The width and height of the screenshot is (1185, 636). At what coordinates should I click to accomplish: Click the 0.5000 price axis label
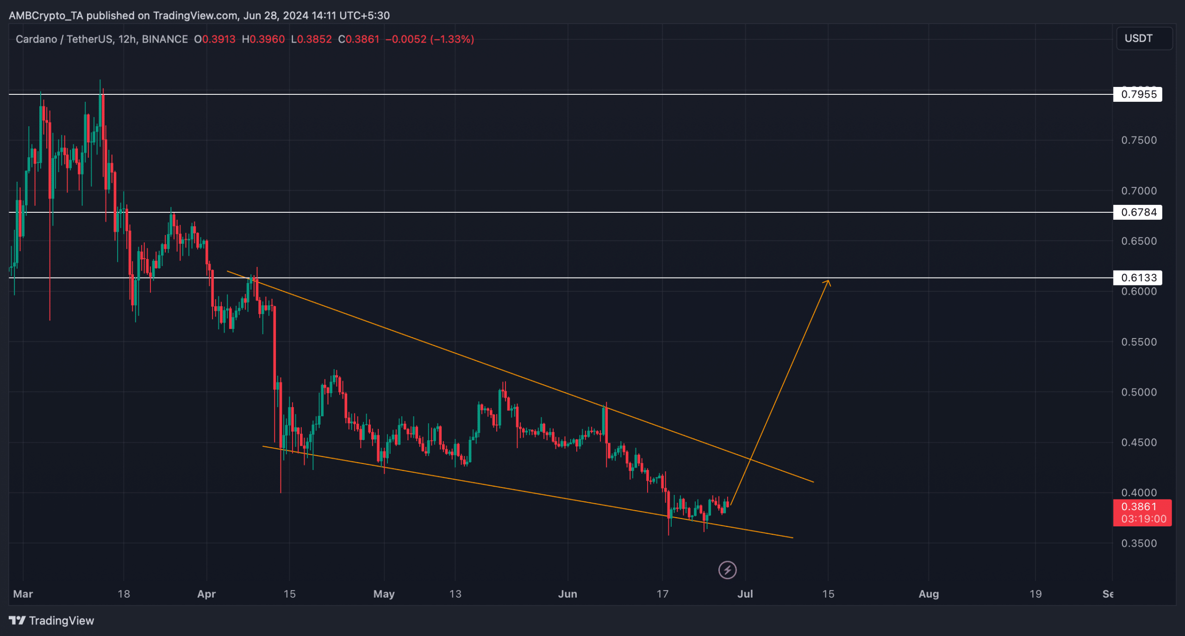click(x=1139, y=392)
